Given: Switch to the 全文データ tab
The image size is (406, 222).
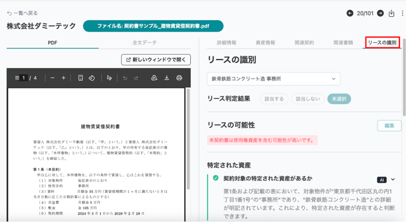Looking at the screenshot, I should [x=144, y=42].
